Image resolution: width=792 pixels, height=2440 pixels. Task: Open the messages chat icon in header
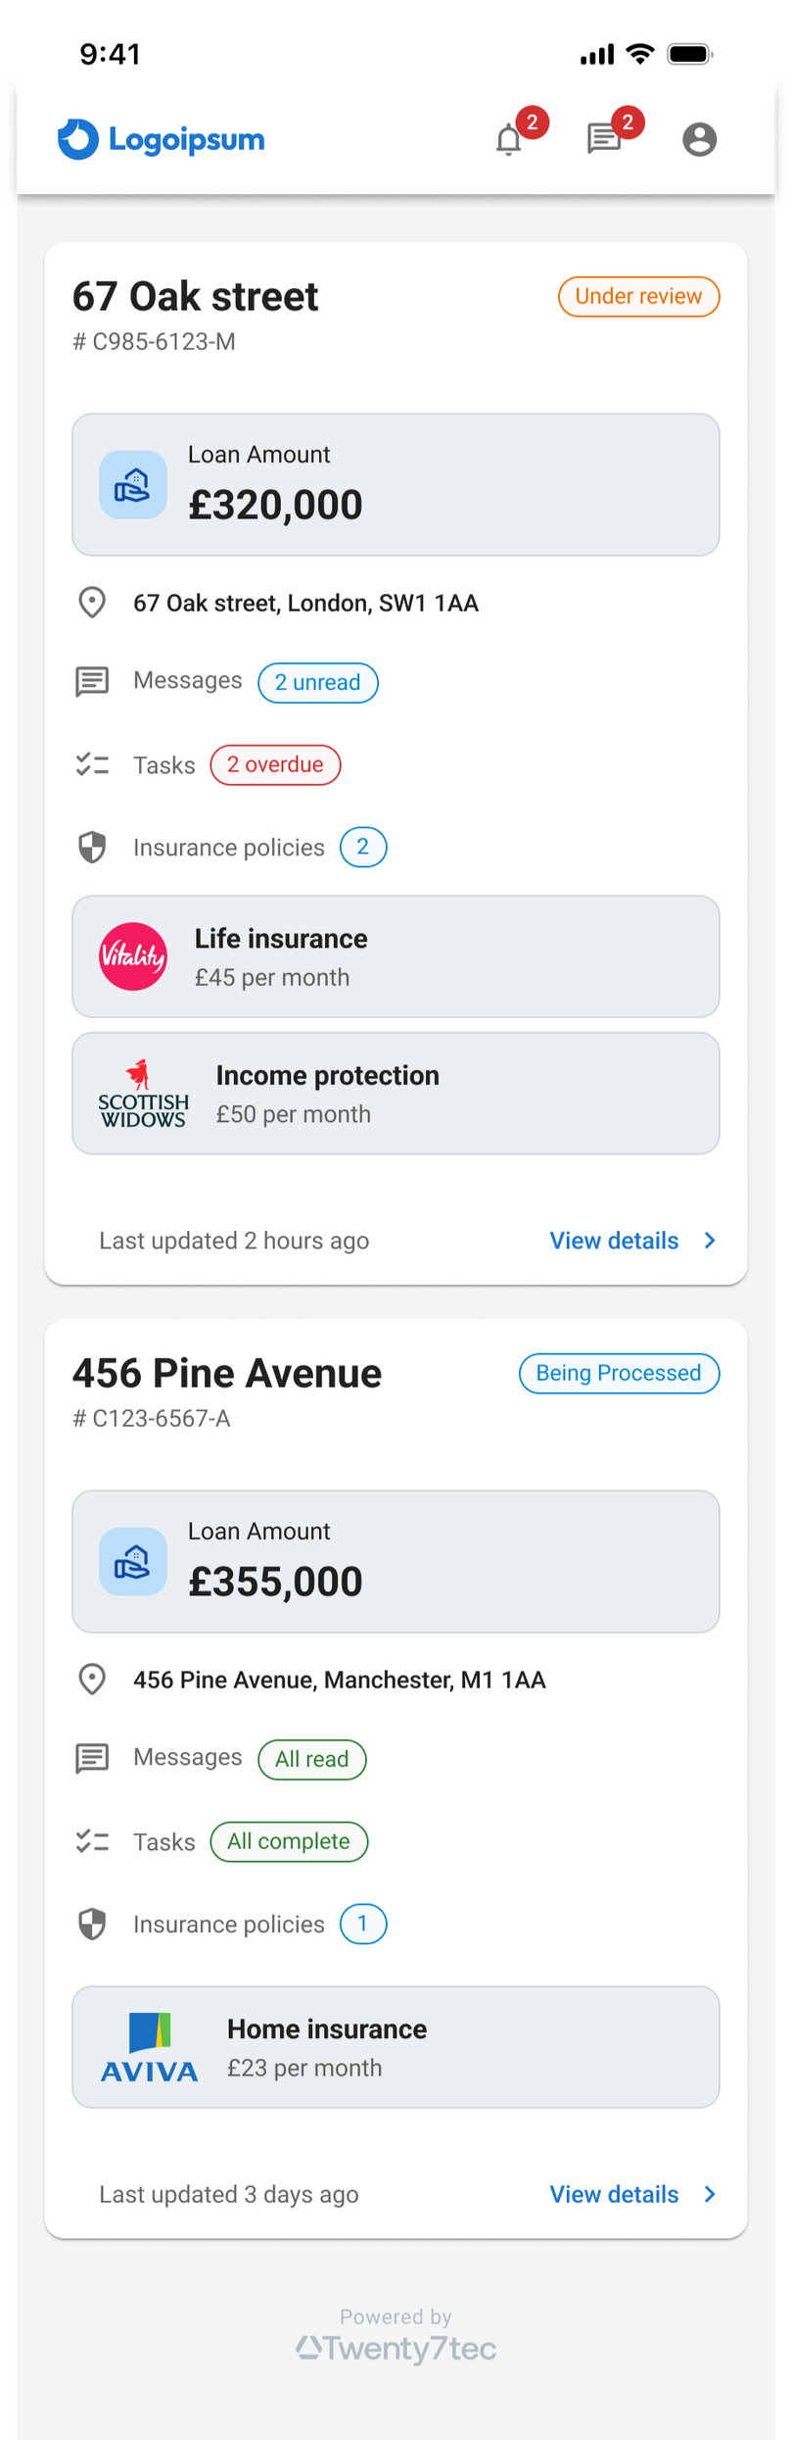tap(604, 139)
